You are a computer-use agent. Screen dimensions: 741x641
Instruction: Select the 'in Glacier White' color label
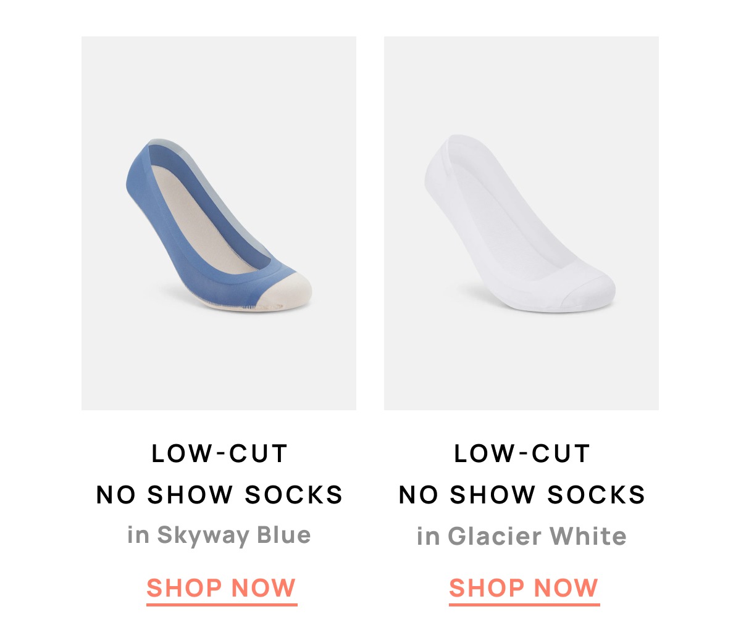coord(522,536)
